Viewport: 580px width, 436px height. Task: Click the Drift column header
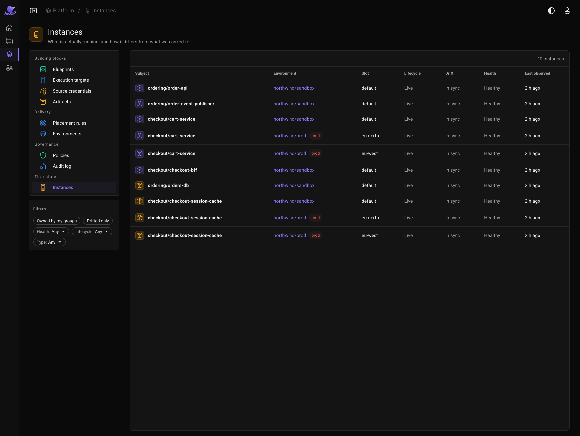point(449,73)
